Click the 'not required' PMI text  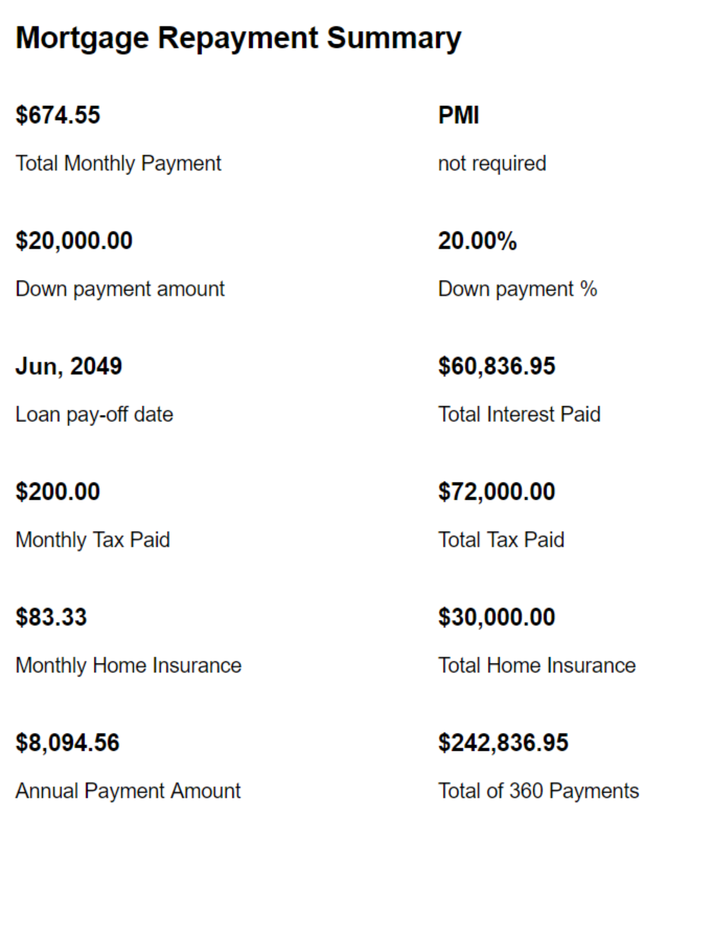(492, 164)
